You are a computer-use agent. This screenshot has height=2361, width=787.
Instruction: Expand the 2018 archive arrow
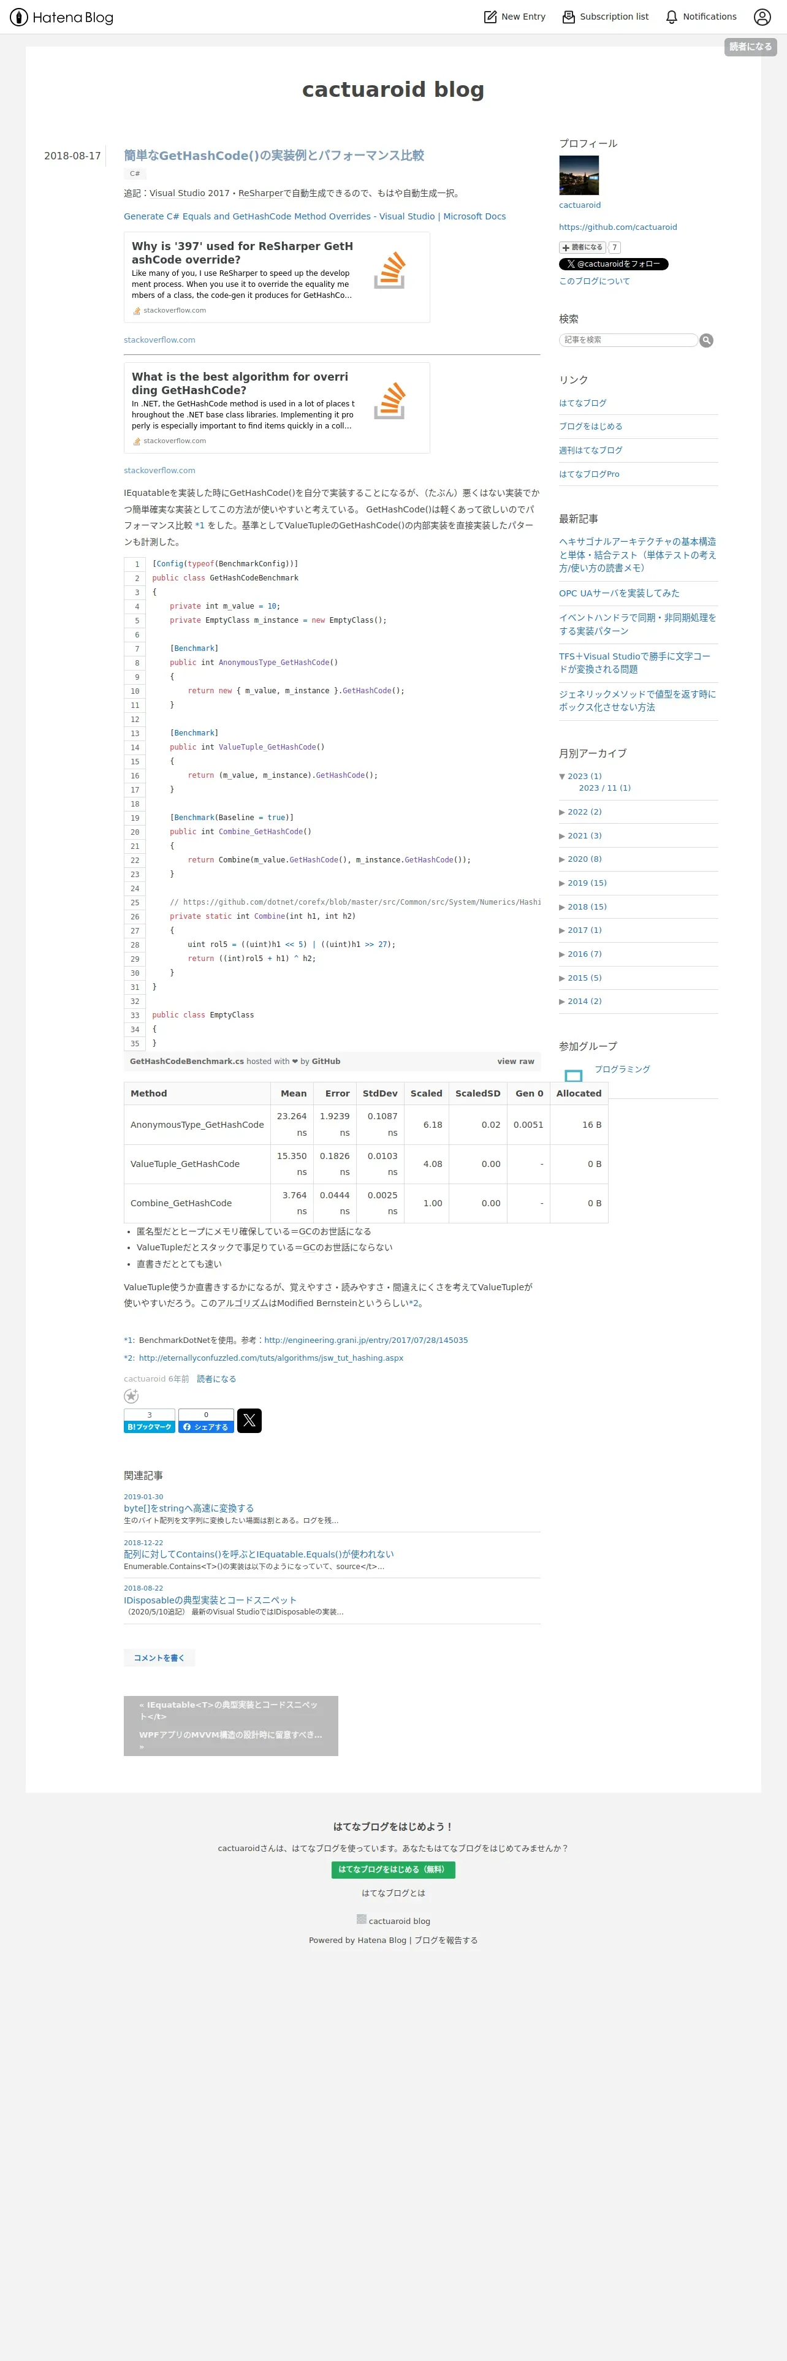click(x=561, y=907)
